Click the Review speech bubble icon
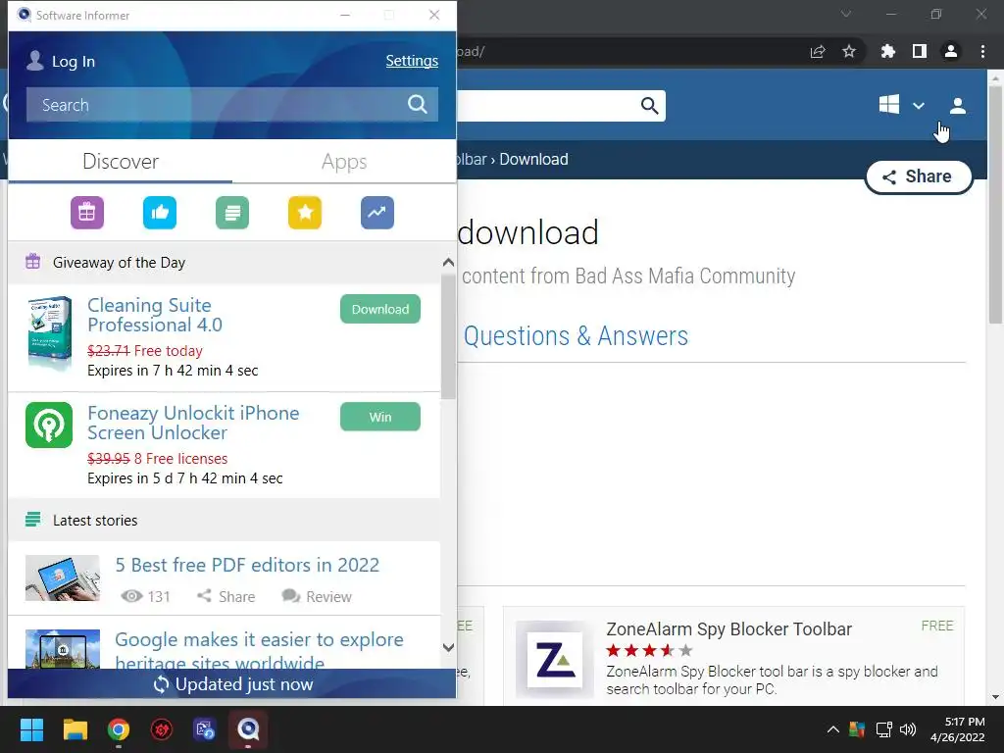Image resolution: width=1004 pixels, height=753 pixels. (x=290, y=596)
